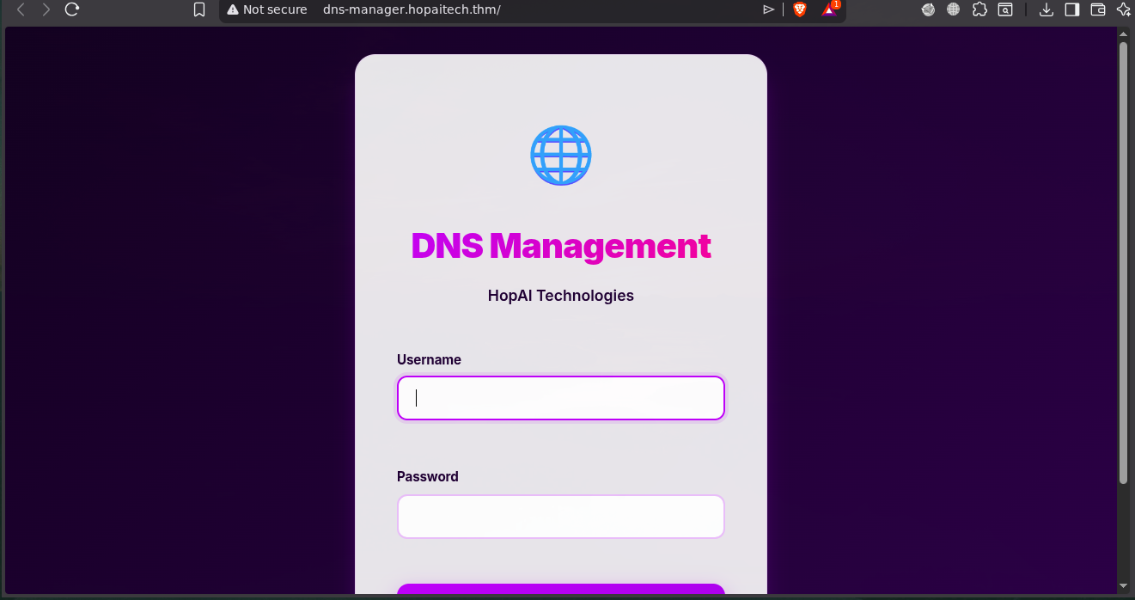The image size is (1135, 600).
Task: Launch Leo AI sparkle icon
Action: pos(1123,9)
